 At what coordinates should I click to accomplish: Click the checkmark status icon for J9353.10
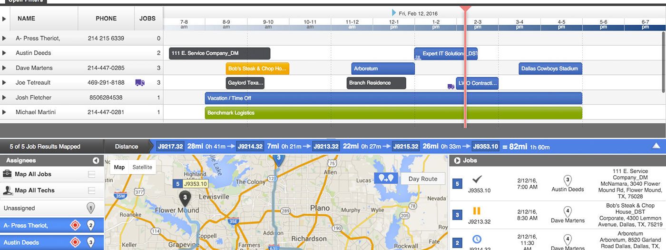[x=477, y=180]
